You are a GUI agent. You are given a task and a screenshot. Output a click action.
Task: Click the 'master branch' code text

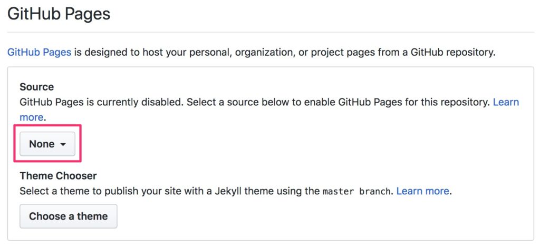pyautogui.click(x=357, y=191)
